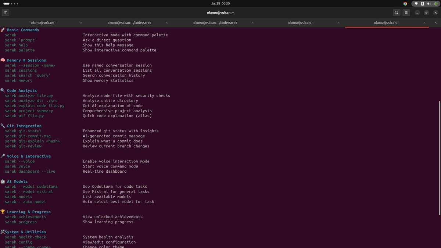
Task: Click the 'Basic Commands' heading
Action: click(x=23, y=30)
